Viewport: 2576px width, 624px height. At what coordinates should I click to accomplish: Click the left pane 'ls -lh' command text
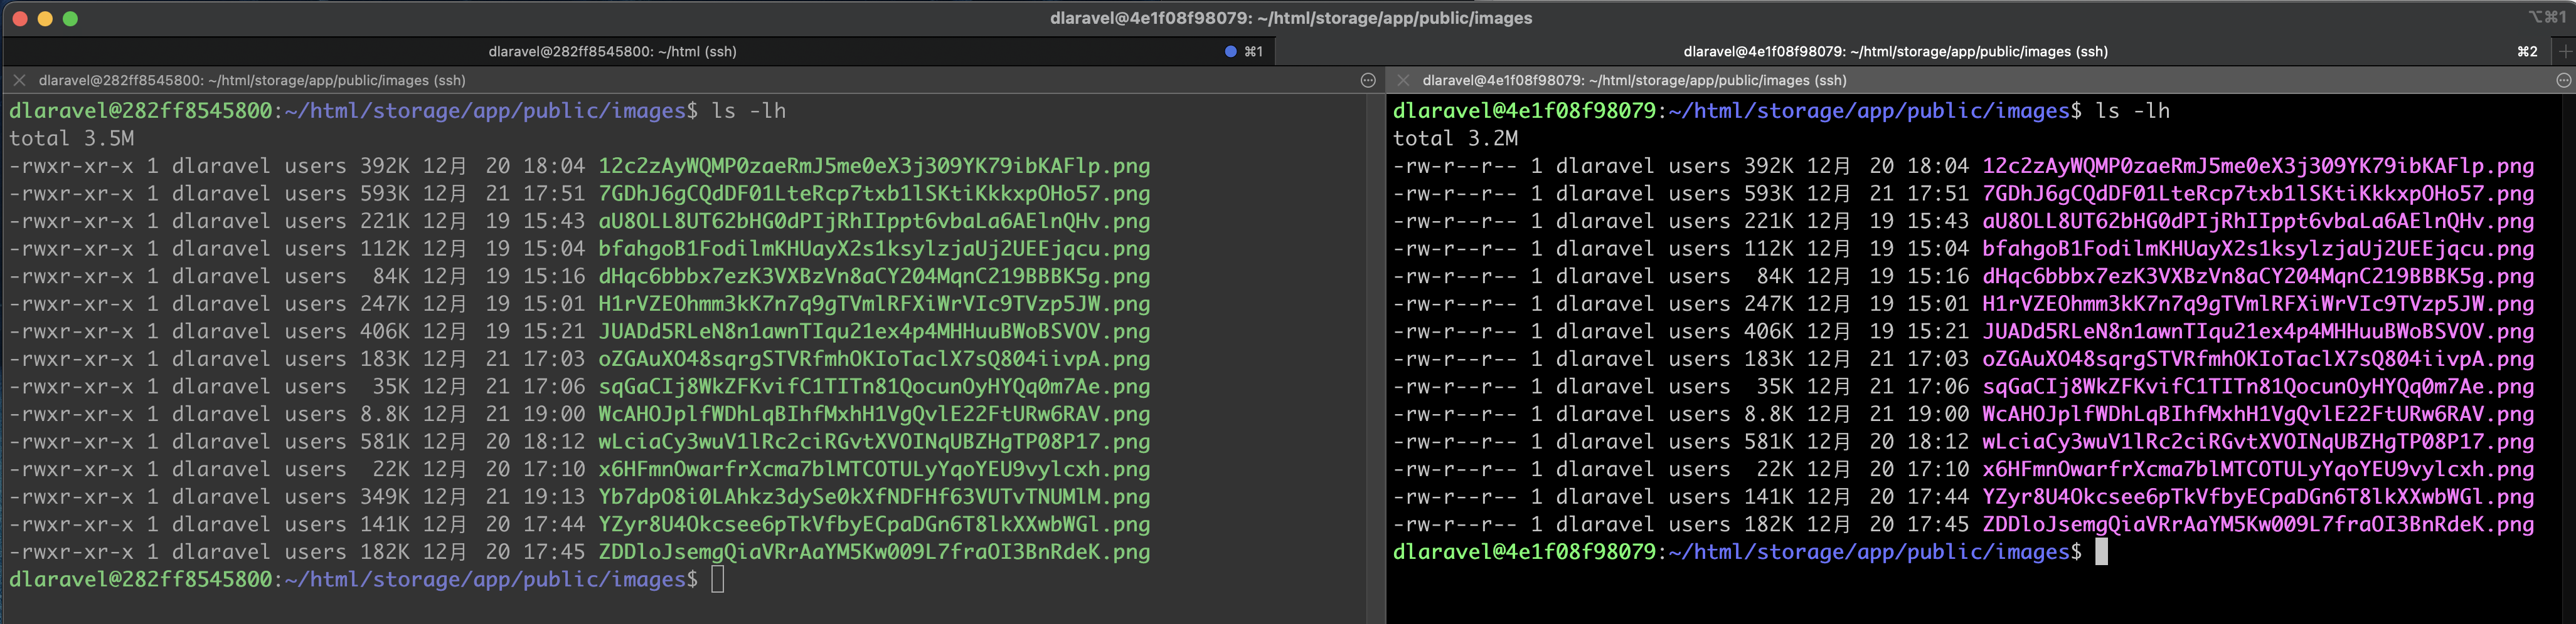point(749,111)
